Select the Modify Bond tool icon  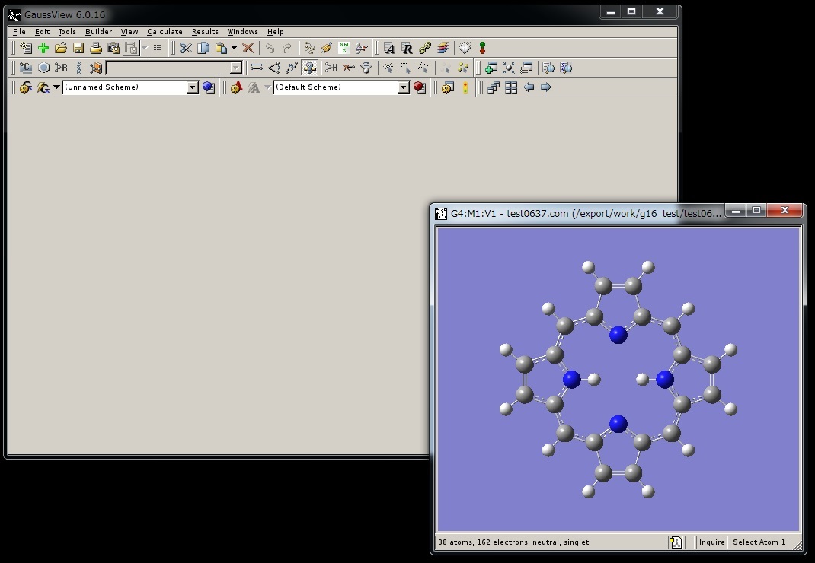257,68
